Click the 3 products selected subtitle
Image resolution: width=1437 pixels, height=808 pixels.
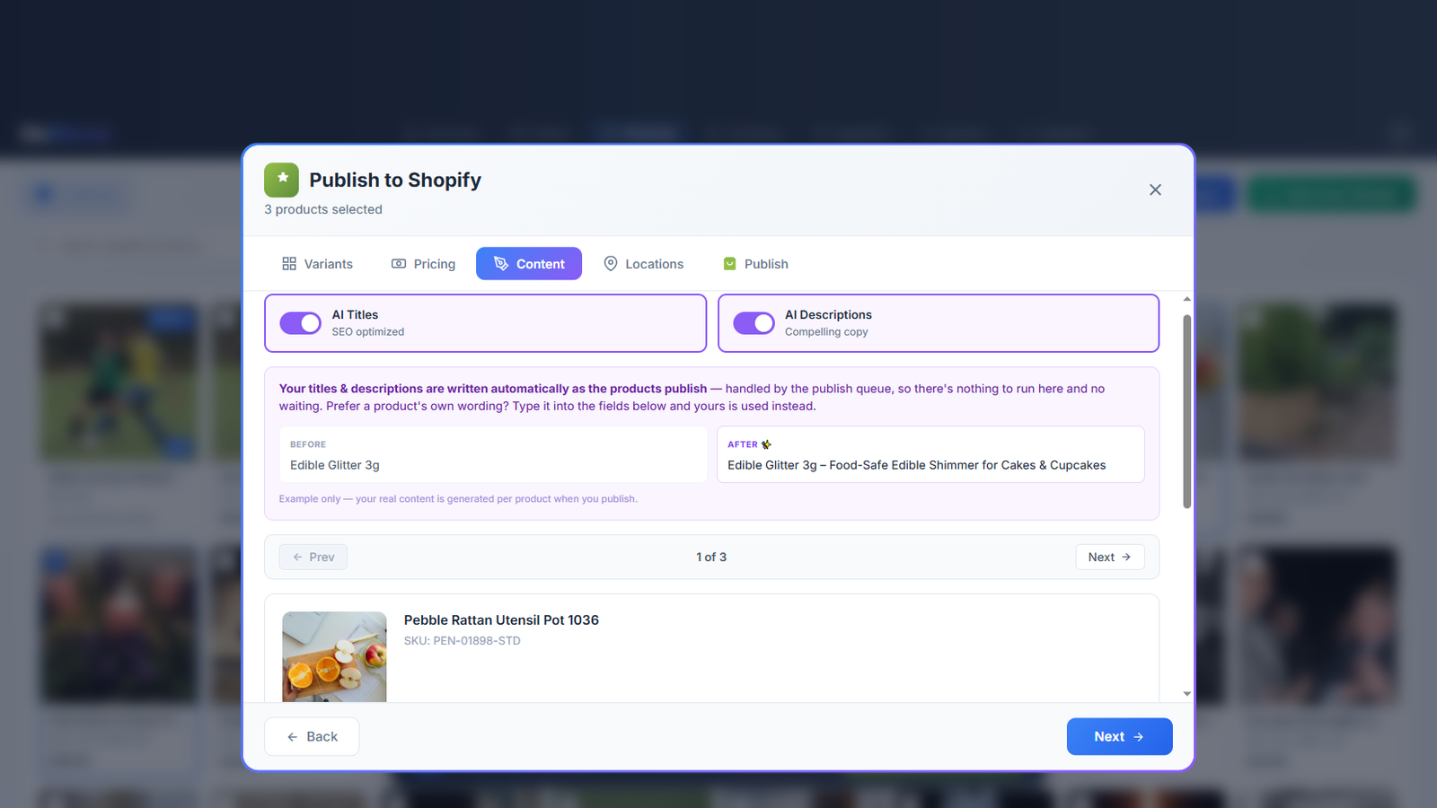323,209
